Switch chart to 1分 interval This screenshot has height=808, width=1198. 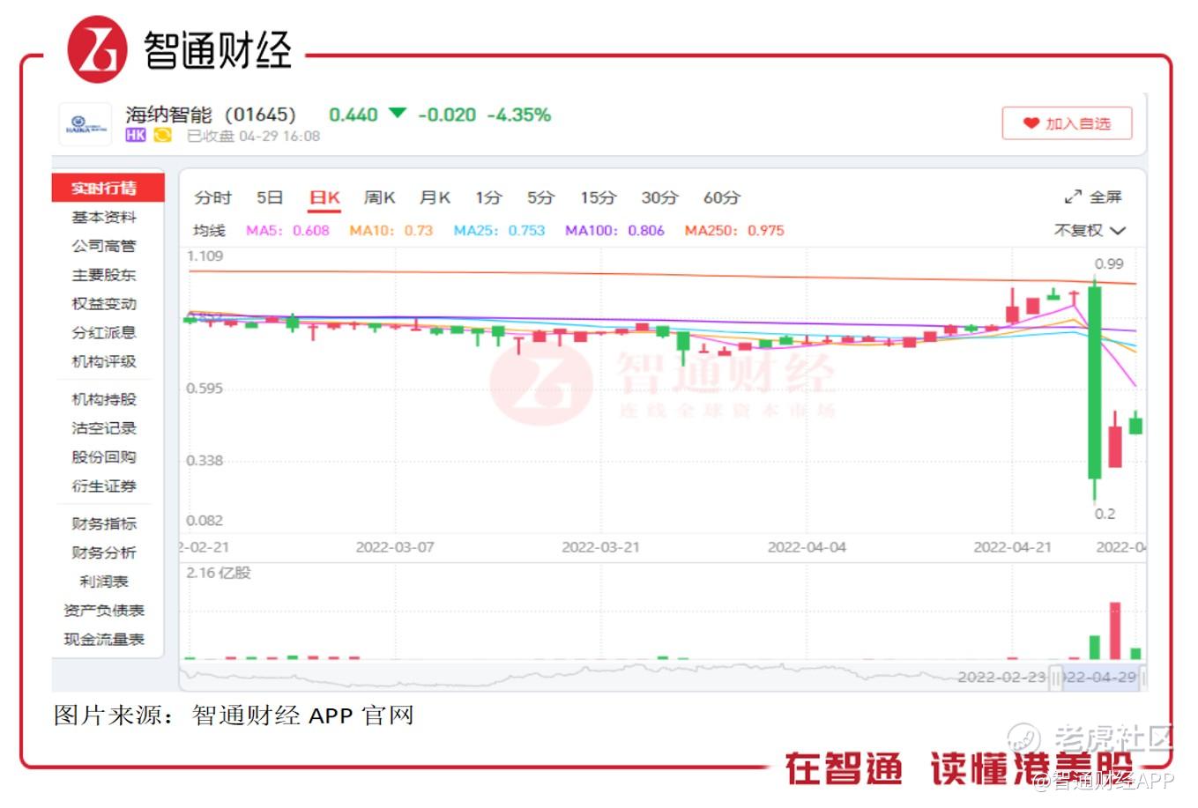pyautogui.click(x=488, y=197)
